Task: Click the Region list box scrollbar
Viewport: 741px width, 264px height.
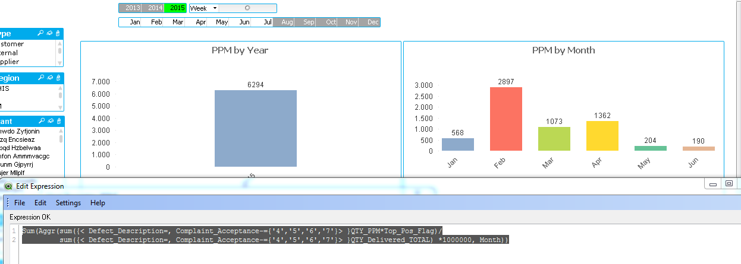Action: [60, 97]
